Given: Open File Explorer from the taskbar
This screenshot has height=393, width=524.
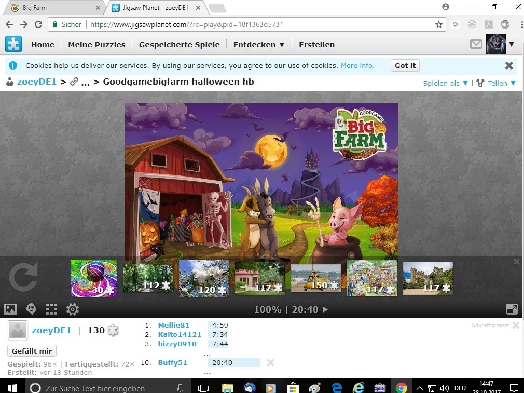Looking at the screenshot, I should point(228,388).
